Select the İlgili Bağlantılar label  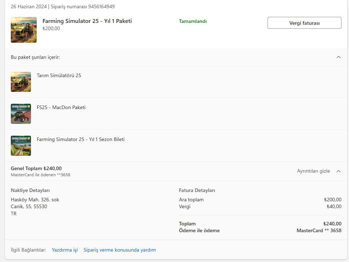pos(28,250)
